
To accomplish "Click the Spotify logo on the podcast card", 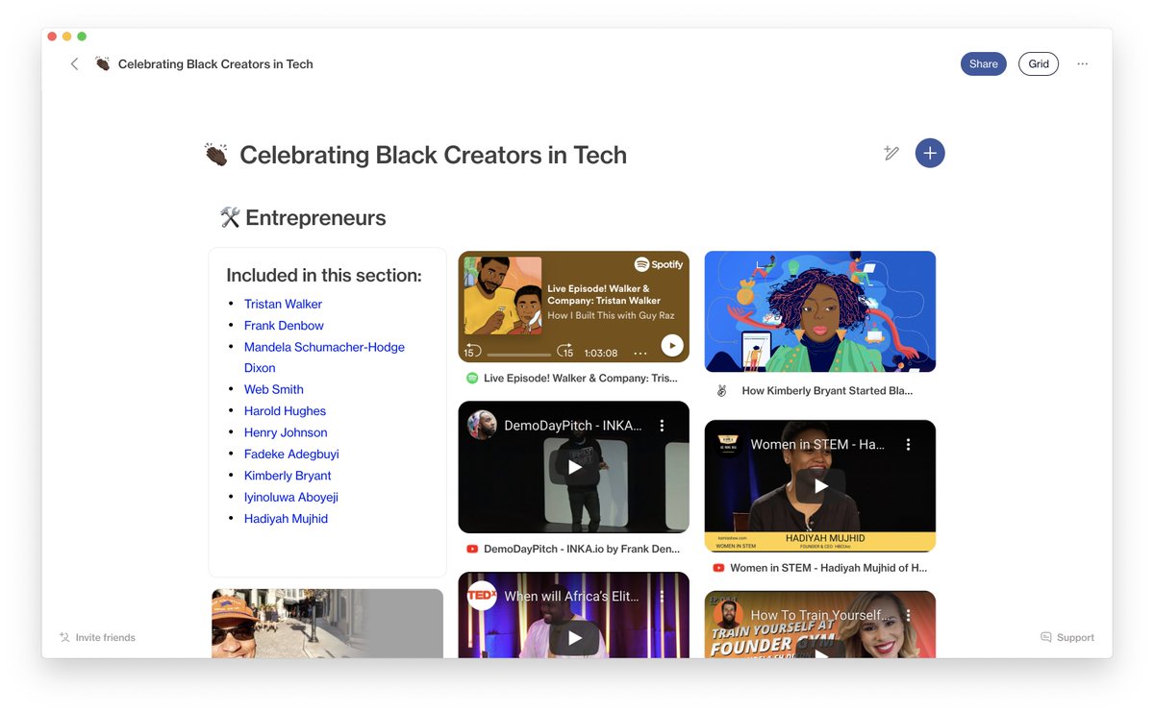I will [x=659, y=264].
